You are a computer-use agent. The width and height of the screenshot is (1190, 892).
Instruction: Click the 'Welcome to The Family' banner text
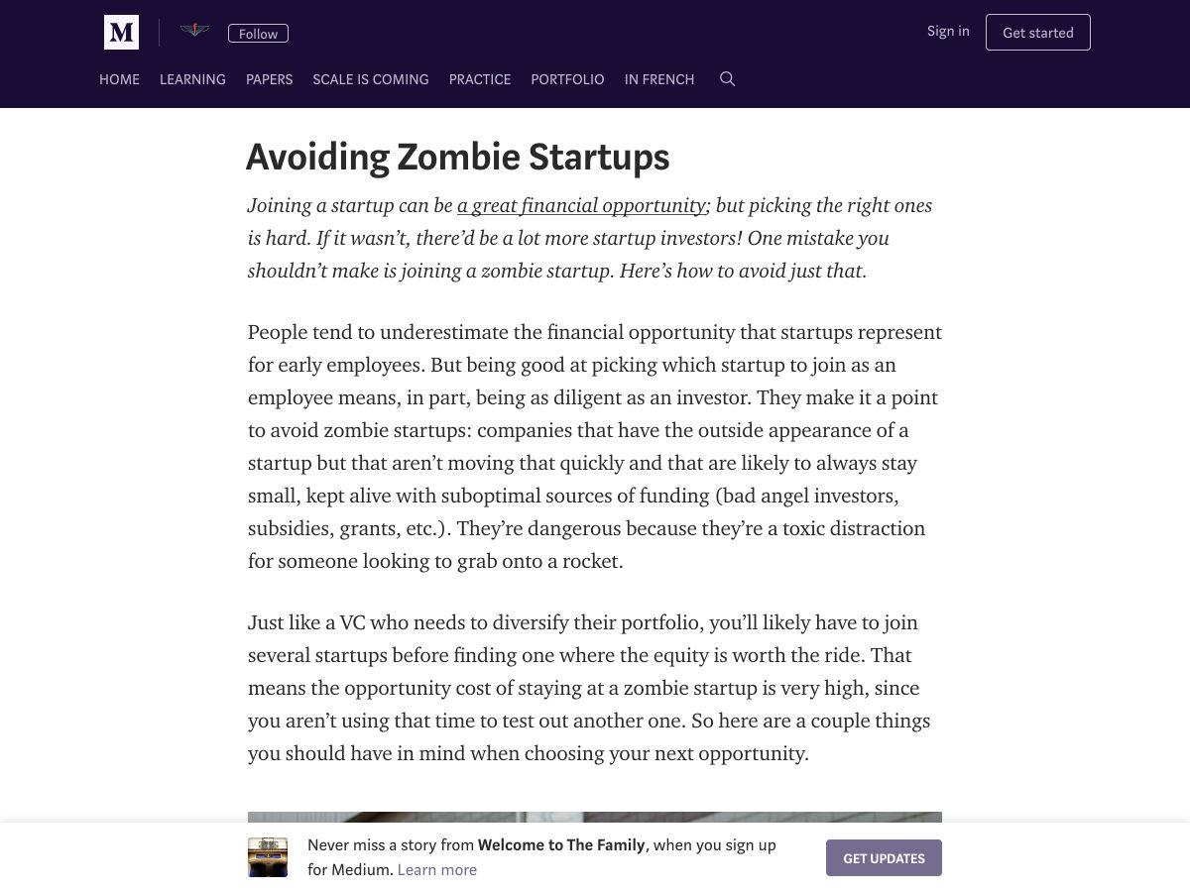click(x=561, y=845)
